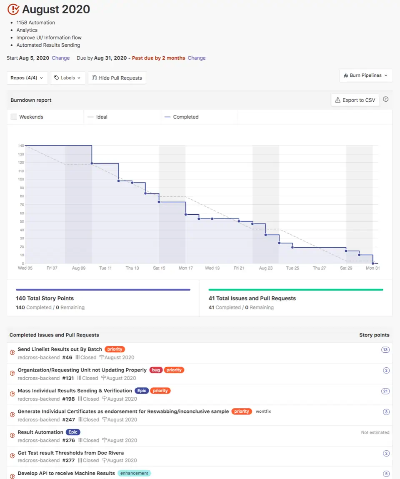The width and height of the screenshot is (400, 479).
Task: Click the priority label on issue #46
Action: [x=115, y=349]
